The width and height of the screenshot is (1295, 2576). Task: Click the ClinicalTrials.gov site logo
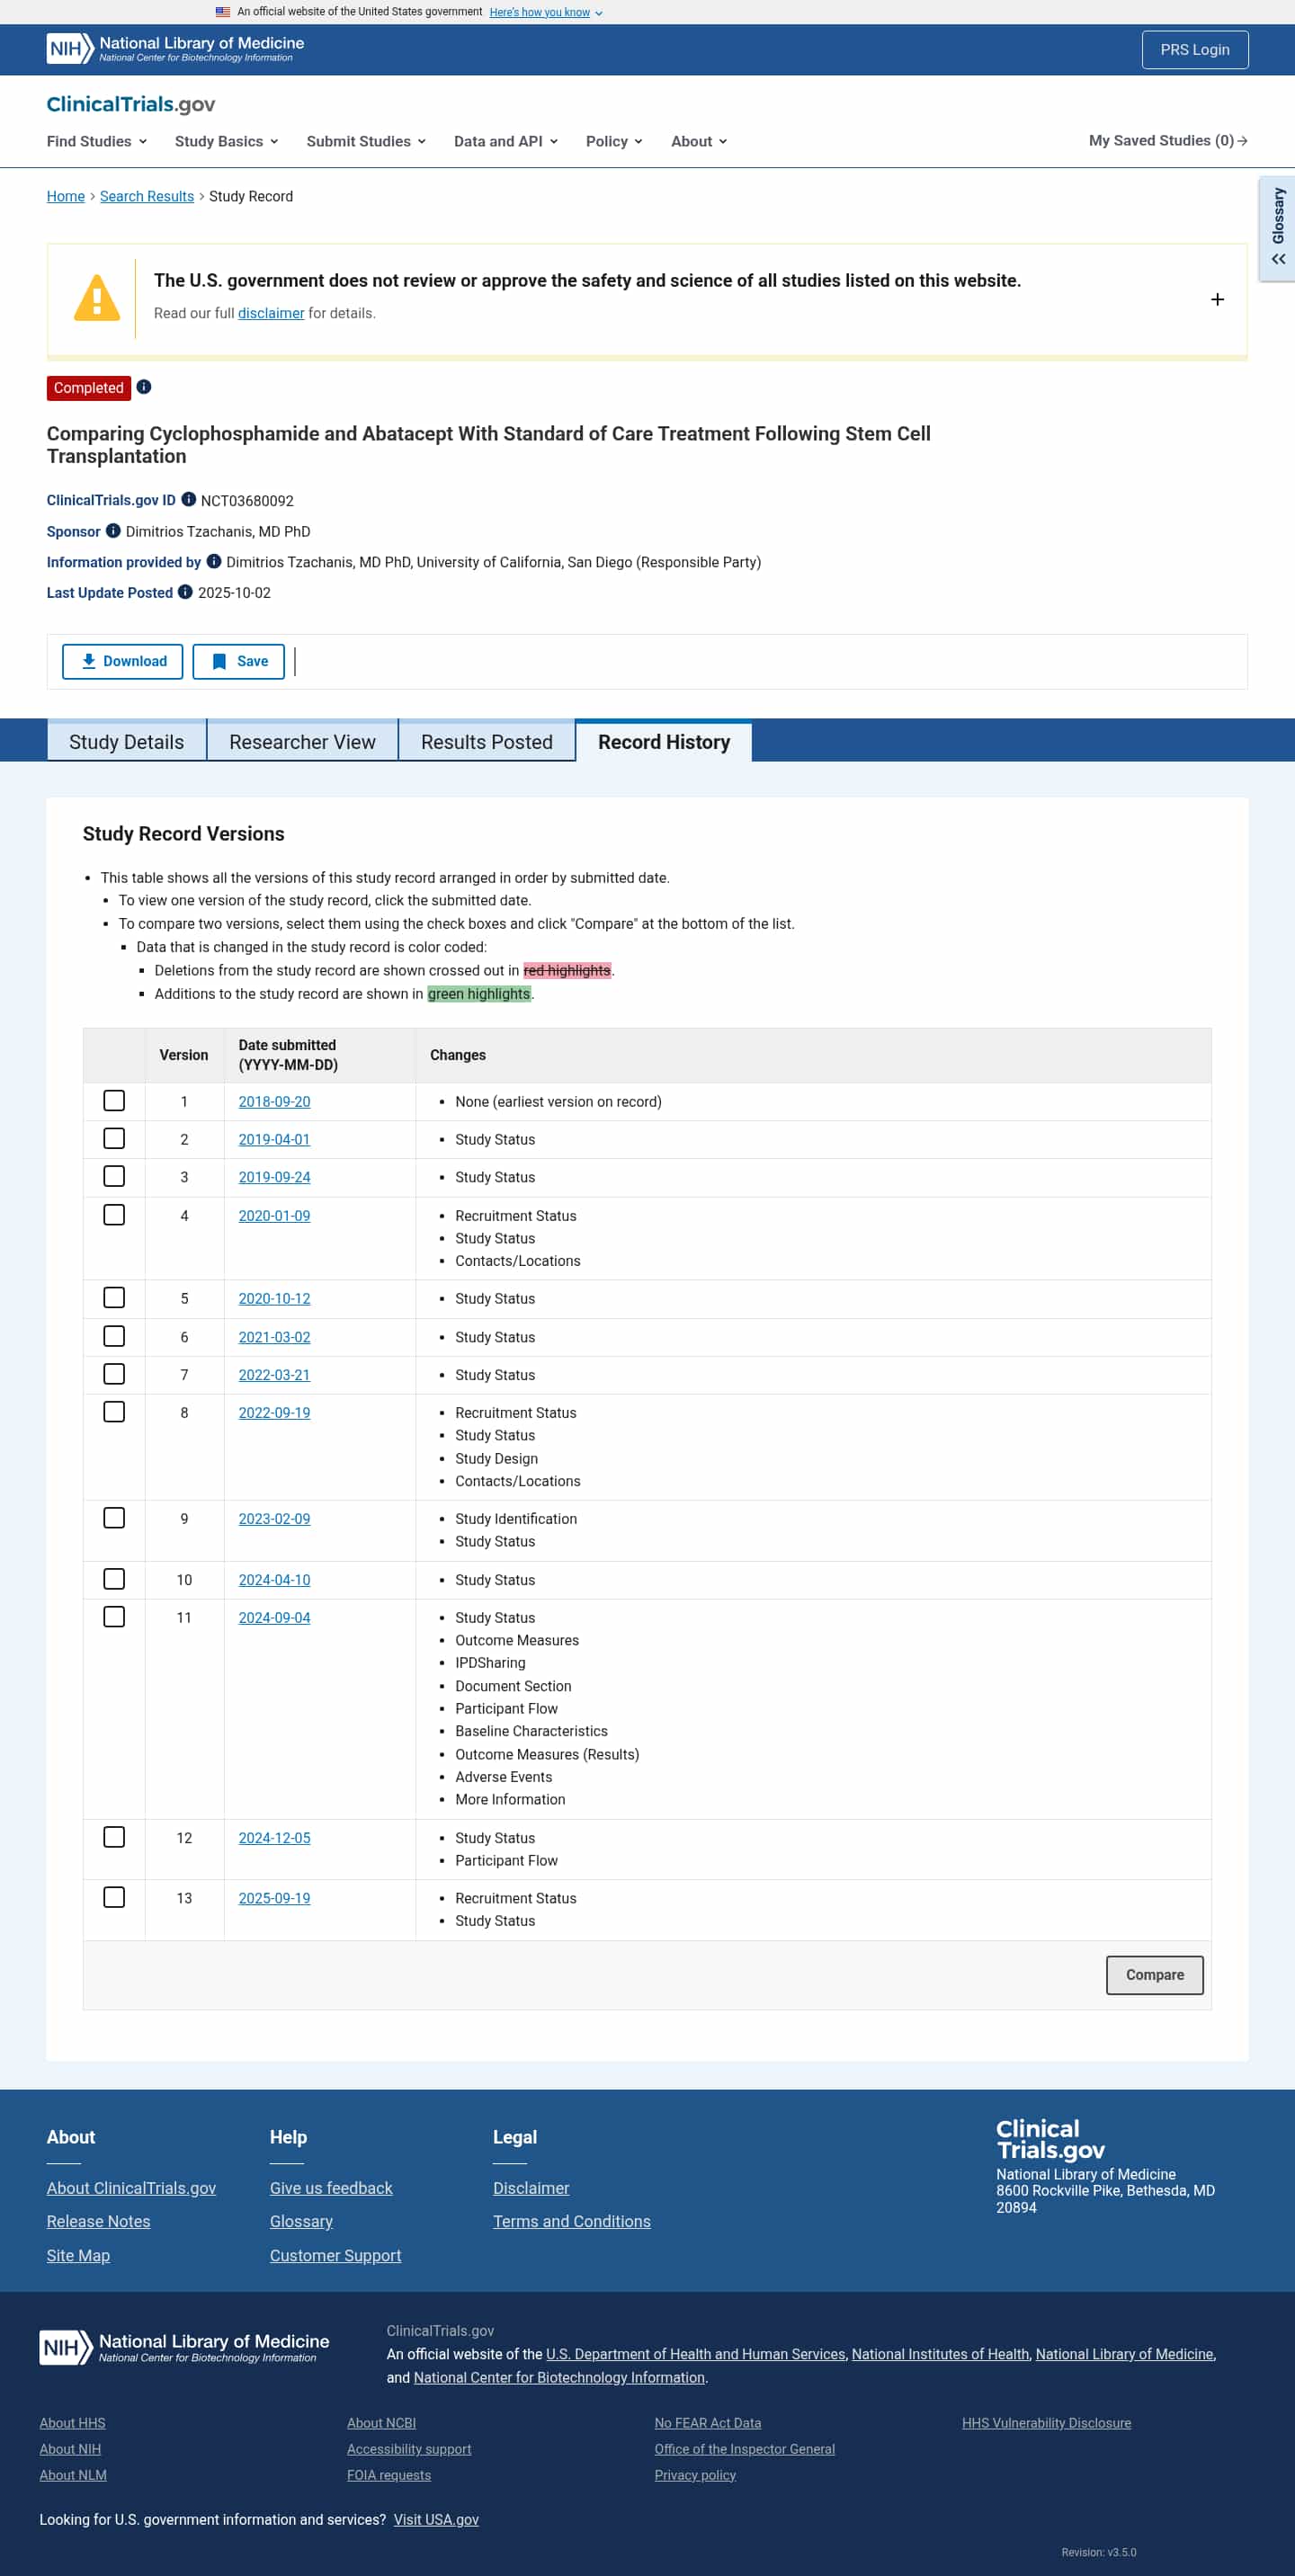coord(131,104)
